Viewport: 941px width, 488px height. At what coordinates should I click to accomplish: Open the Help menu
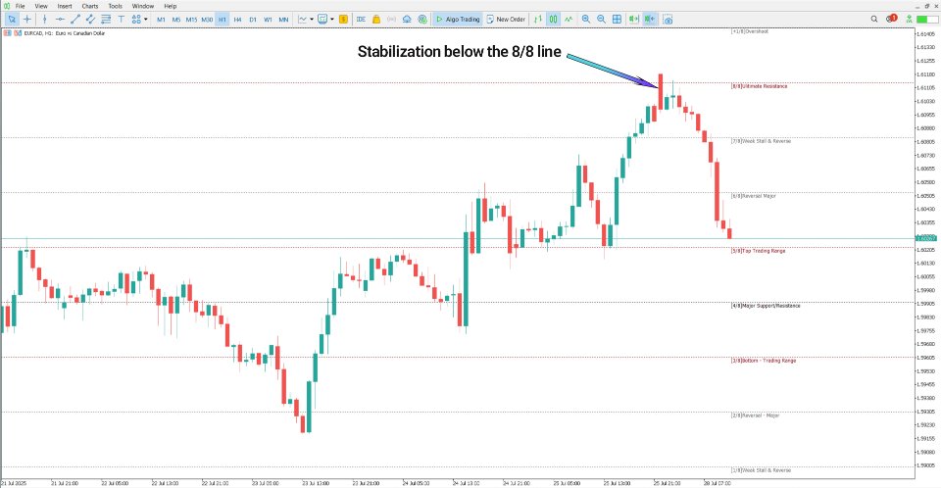point(171,6)
